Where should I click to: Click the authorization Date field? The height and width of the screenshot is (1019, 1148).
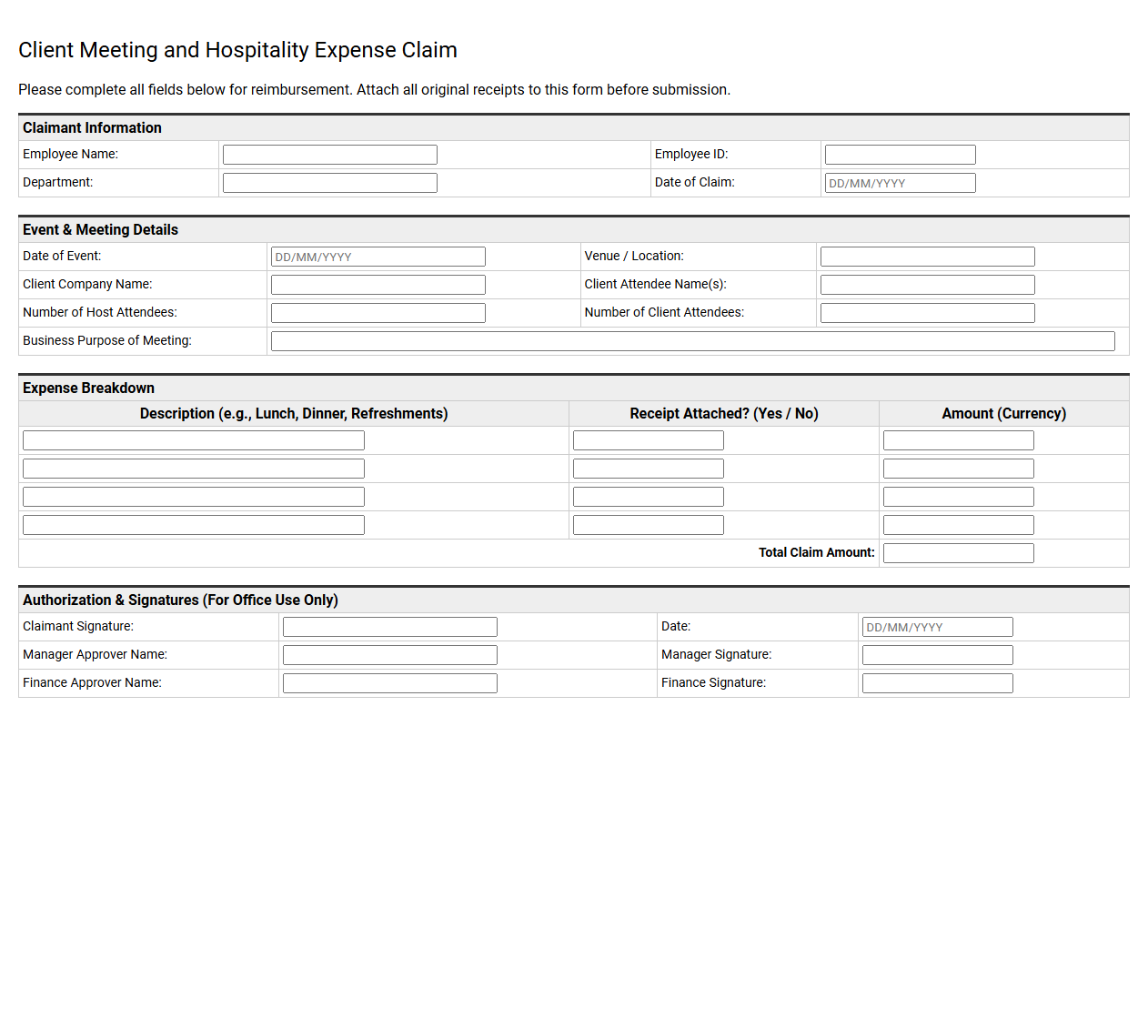point(938,627)
